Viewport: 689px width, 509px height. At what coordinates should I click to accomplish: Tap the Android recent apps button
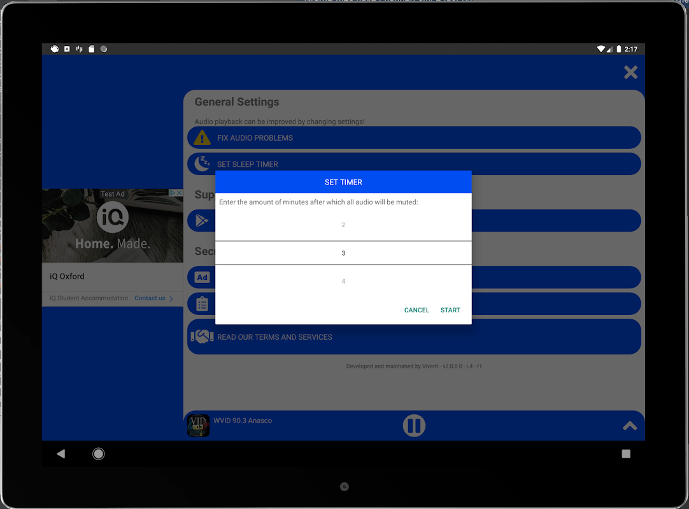point(626,454)
